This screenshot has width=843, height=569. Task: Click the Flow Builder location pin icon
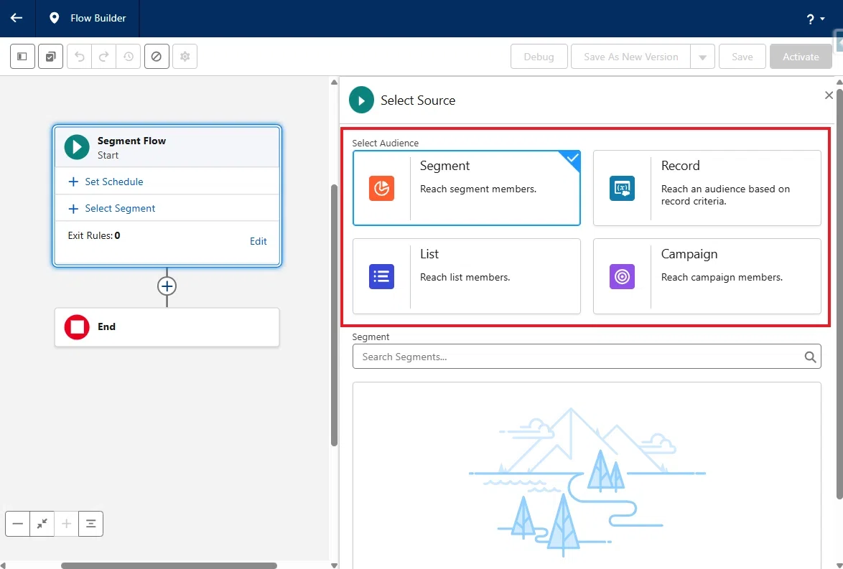pyautogui.click(x=55, y=18)
